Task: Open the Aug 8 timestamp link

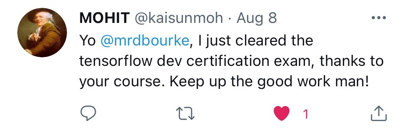Action: pos(257,18)
